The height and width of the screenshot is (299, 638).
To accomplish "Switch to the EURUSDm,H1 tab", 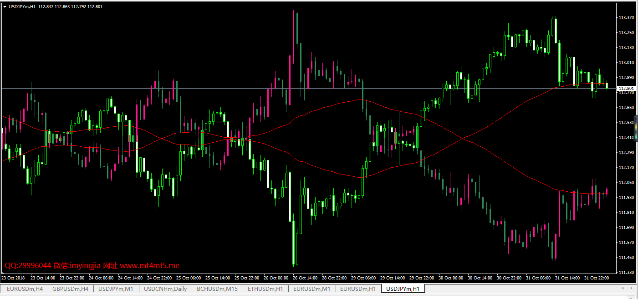I will tap(358, 289).
